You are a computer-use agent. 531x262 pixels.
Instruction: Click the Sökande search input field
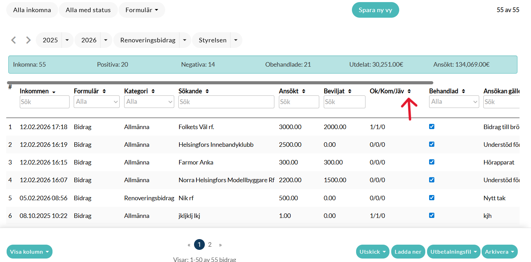[x=226, y=102]
